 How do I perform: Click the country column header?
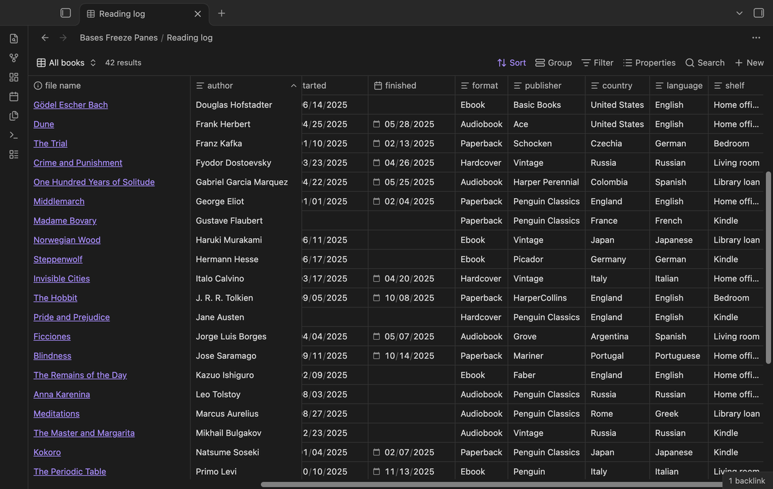coord(617,86)
